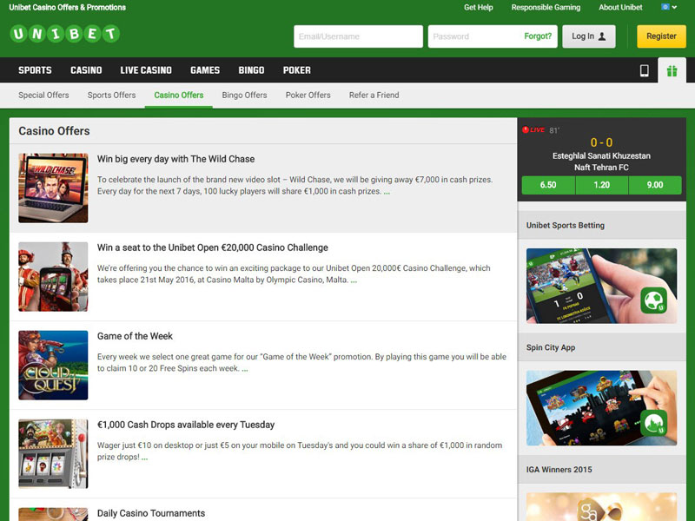Switch to Poker Offers tab

click(x=308, y=96)
